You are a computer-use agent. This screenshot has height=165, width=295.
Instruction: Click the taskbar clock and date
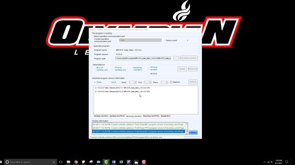coord(278,162)
